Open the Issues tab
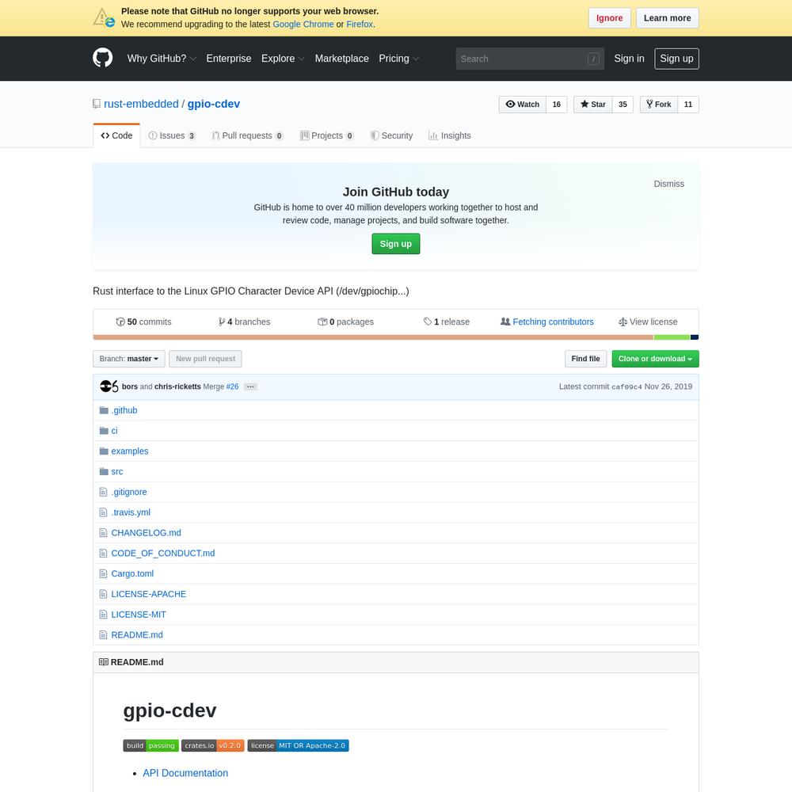The height and width of the screenshot is (792, 792). tap(172, 135)
